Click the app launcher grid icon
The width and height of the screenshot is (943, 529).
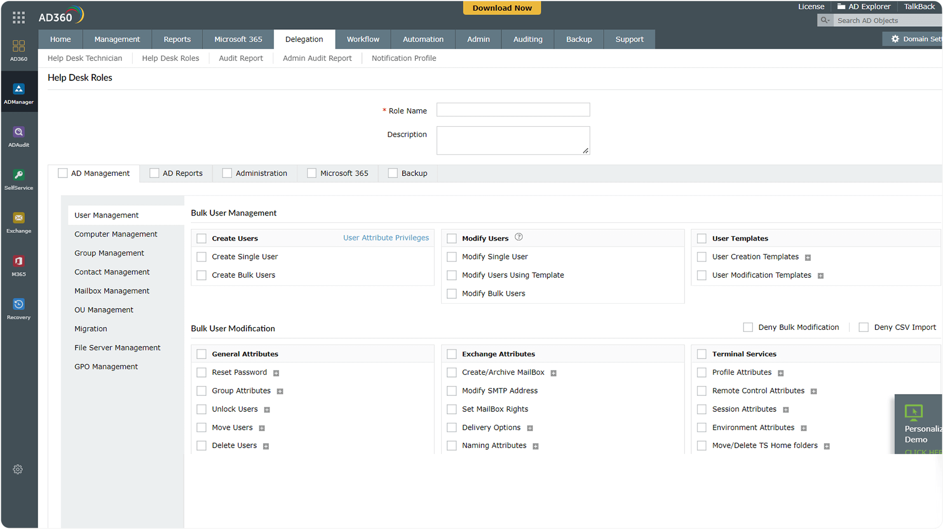[x=18, y=17]
